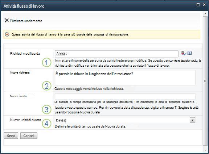Screen dimensions: 209x154
Task: Click the task status icon in yellow banner
Action: tap(7, 34)
